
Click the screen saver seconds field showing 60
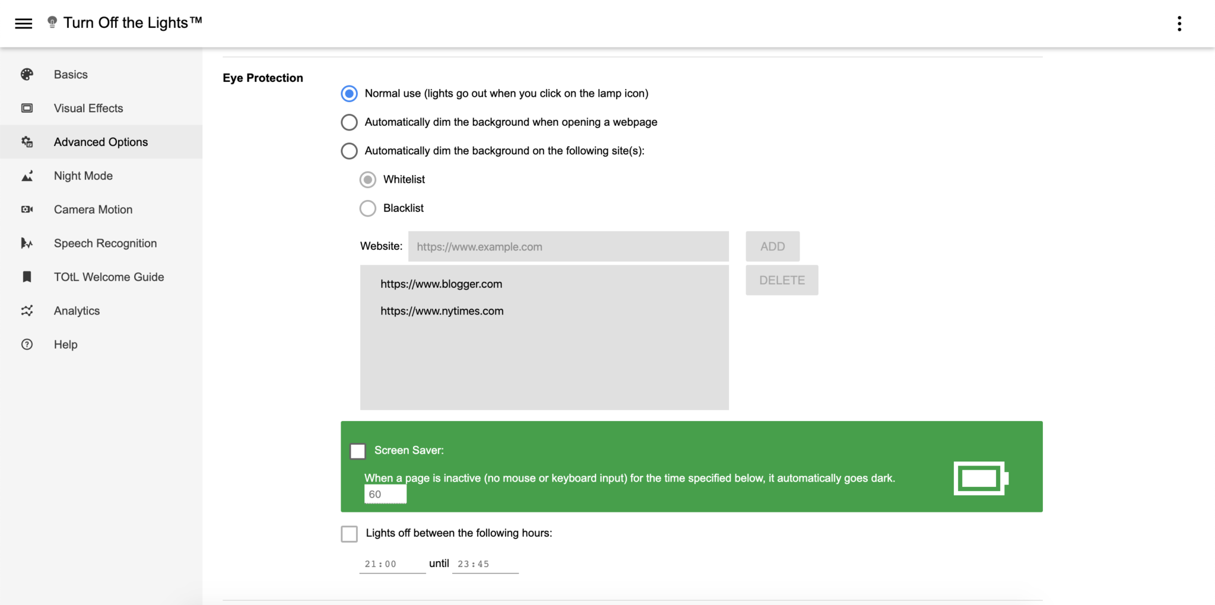tap(386, 494)
